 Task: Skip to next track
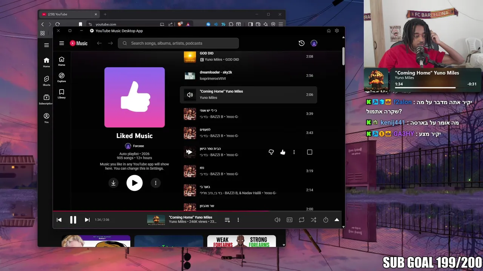coord(87,220)
